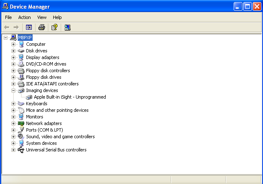Expand the Computer node
The image size is (263, 184).
coord(13,44)
